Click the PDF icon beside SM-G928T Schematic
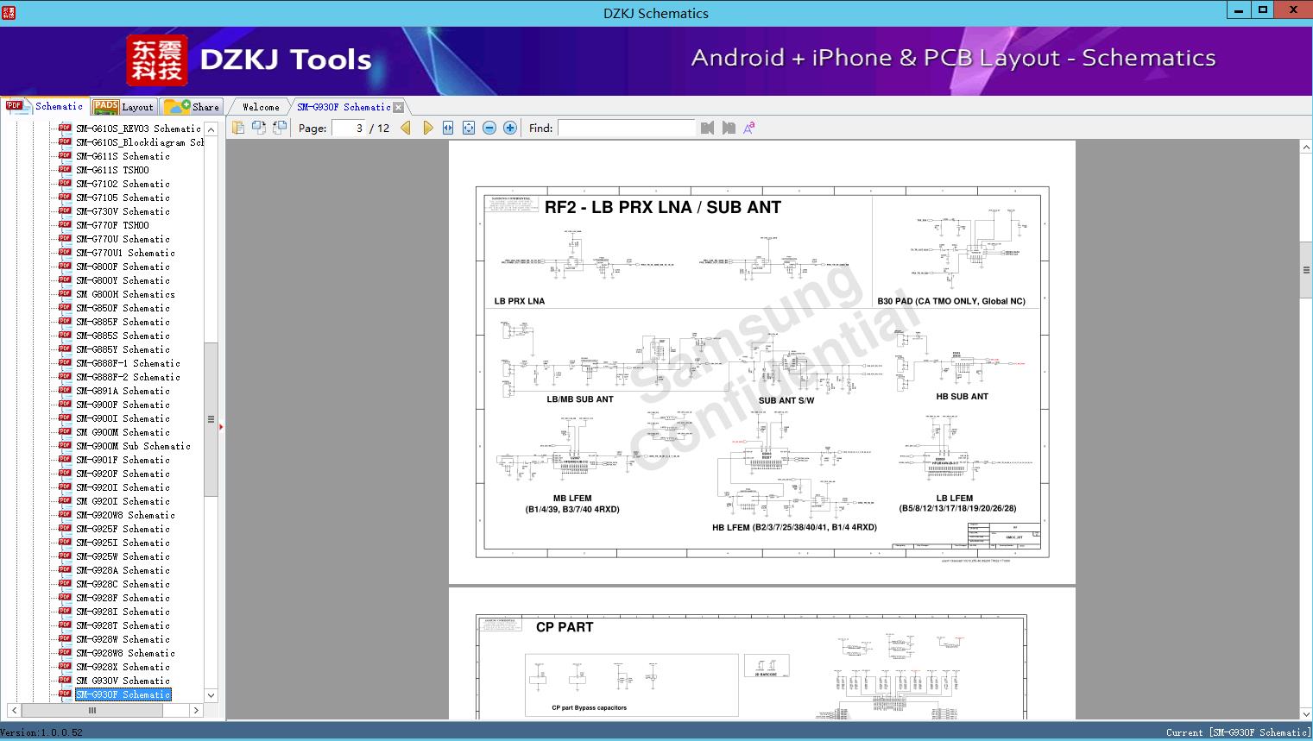Viewport: 1313px width, 741px height. 65,625
